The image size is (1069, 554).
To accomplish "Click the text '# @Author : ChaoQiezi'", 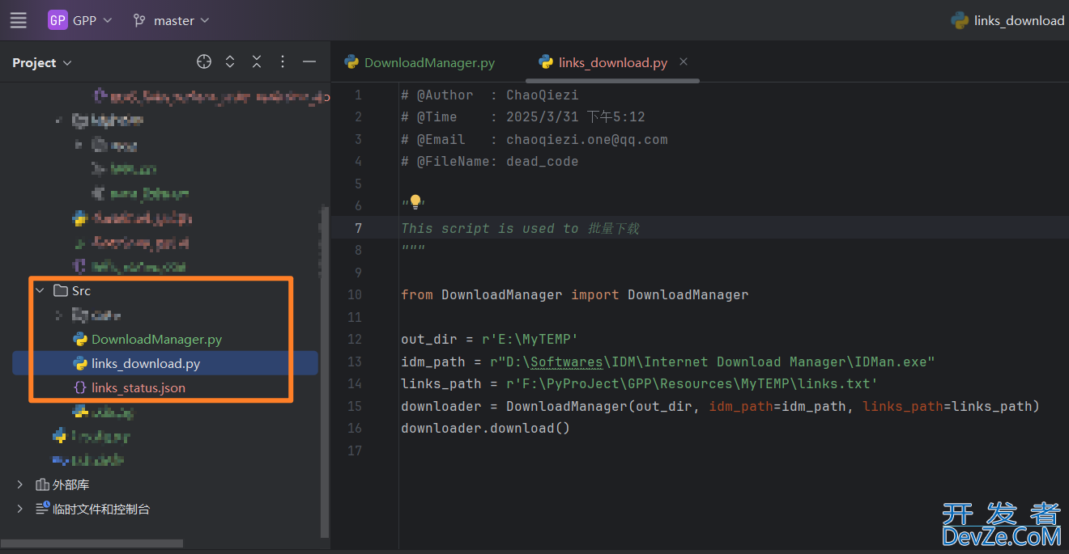I will point(489,95).
